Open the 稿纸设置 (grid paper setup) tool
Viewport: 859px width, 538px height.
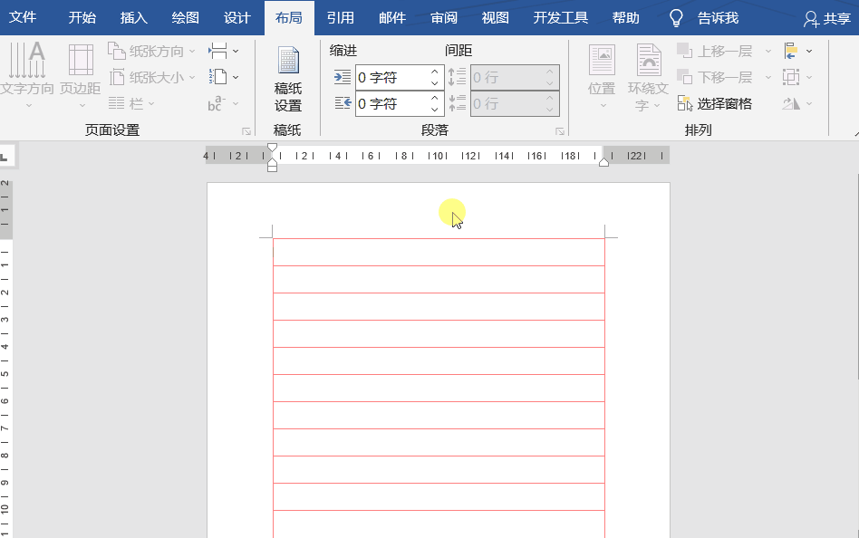[x=288, y=77]
